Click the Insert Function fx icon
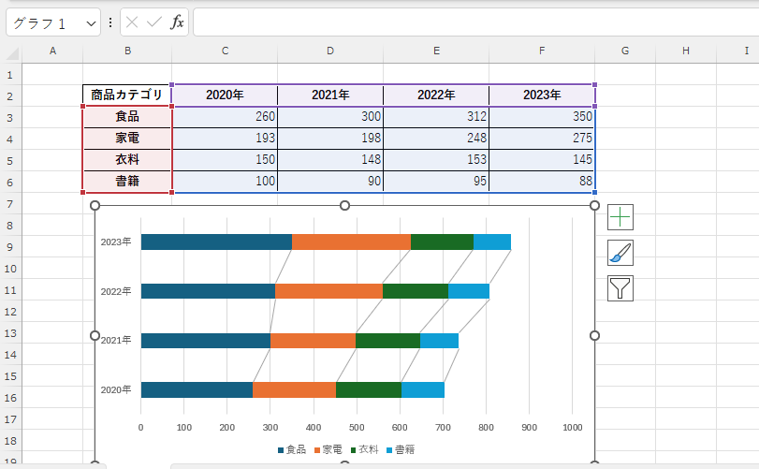759x469 pixels. pyautogui.click(x=177, y=22)
